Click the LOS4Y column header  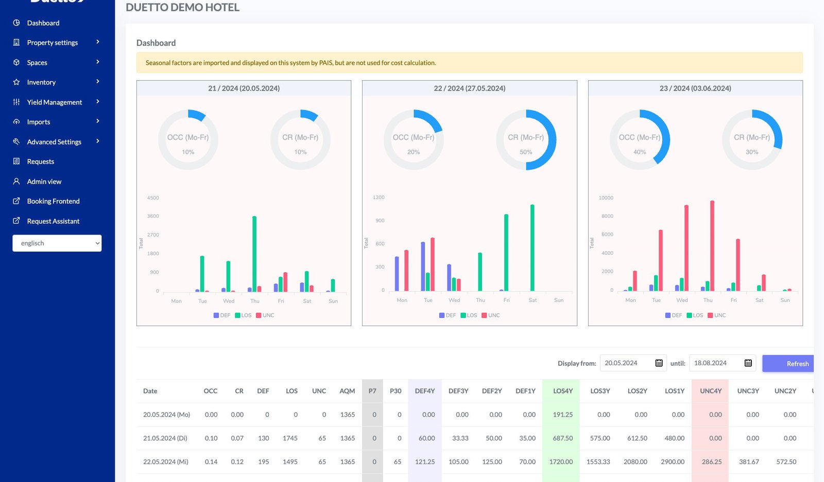[563, 391]
